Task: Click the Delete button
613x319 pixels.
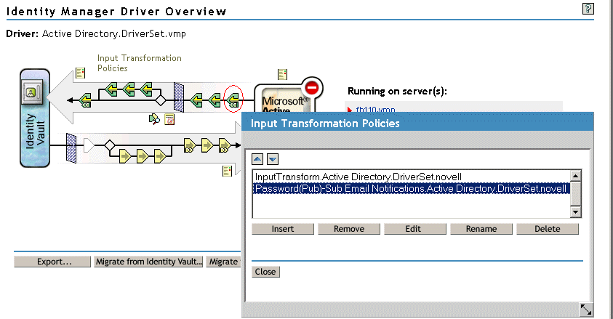Action: [x=548, y=229]
